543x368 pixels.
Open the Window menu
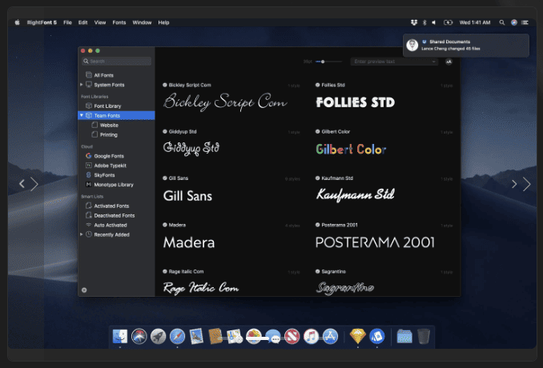pos(142,22)
